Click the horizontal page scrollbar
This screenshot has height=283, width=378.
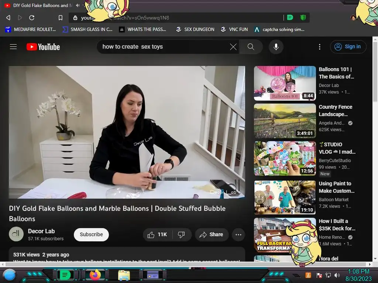(186, 264)
